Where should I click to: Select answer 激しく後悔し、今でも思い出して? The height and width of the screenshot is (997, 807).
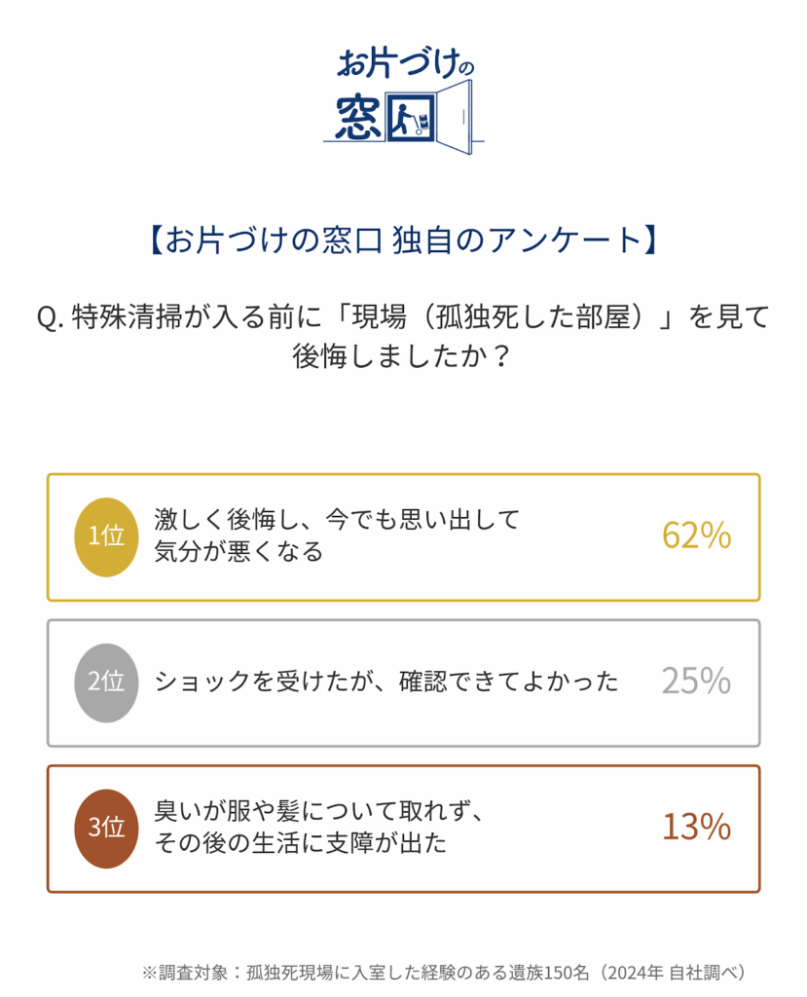tap(337, 521)
